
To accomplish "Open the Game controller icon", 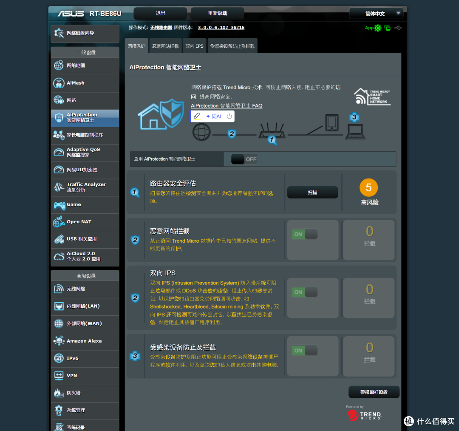I will click(59, 205).
